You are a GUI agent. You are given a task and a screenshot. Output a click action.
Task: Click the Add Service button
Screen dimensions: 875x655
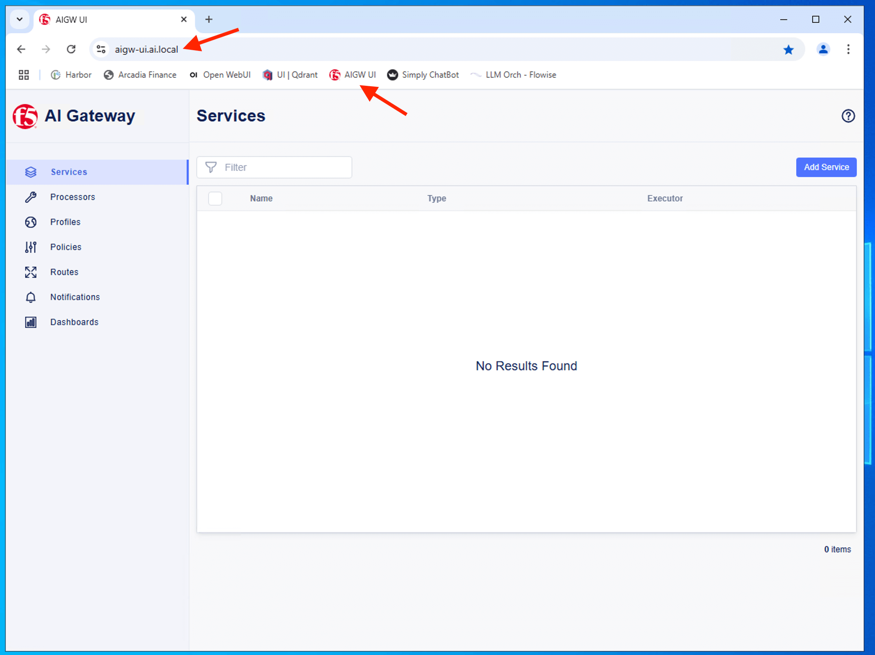click(826, 167)
